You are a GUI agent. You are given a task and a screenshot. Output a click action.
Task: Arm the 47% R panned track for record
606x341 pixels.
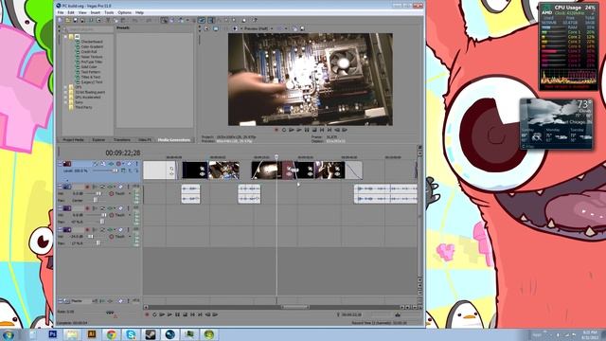(87, 208)
